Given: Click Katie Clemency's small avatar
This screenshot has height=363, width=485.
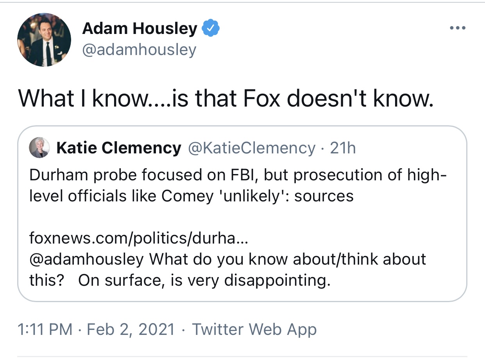Looking at the screenshot, I should point(39,148).
